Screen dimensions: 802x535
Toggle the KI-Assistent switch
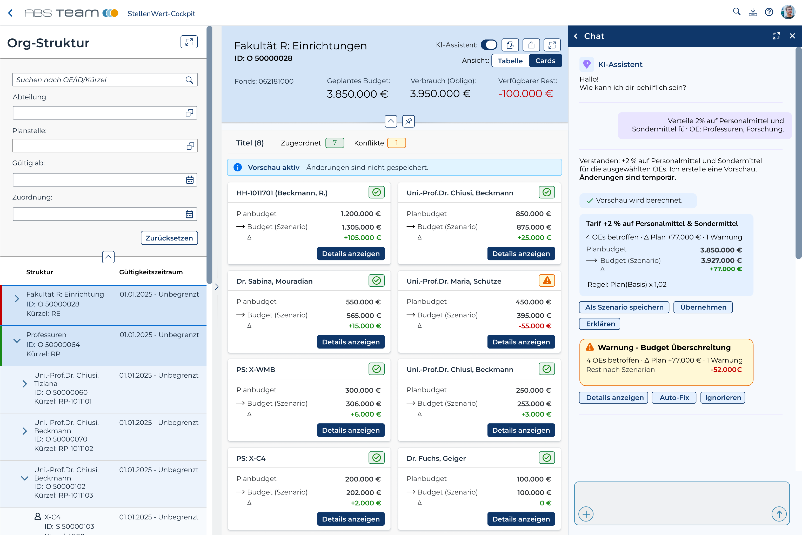click(489, 45)
